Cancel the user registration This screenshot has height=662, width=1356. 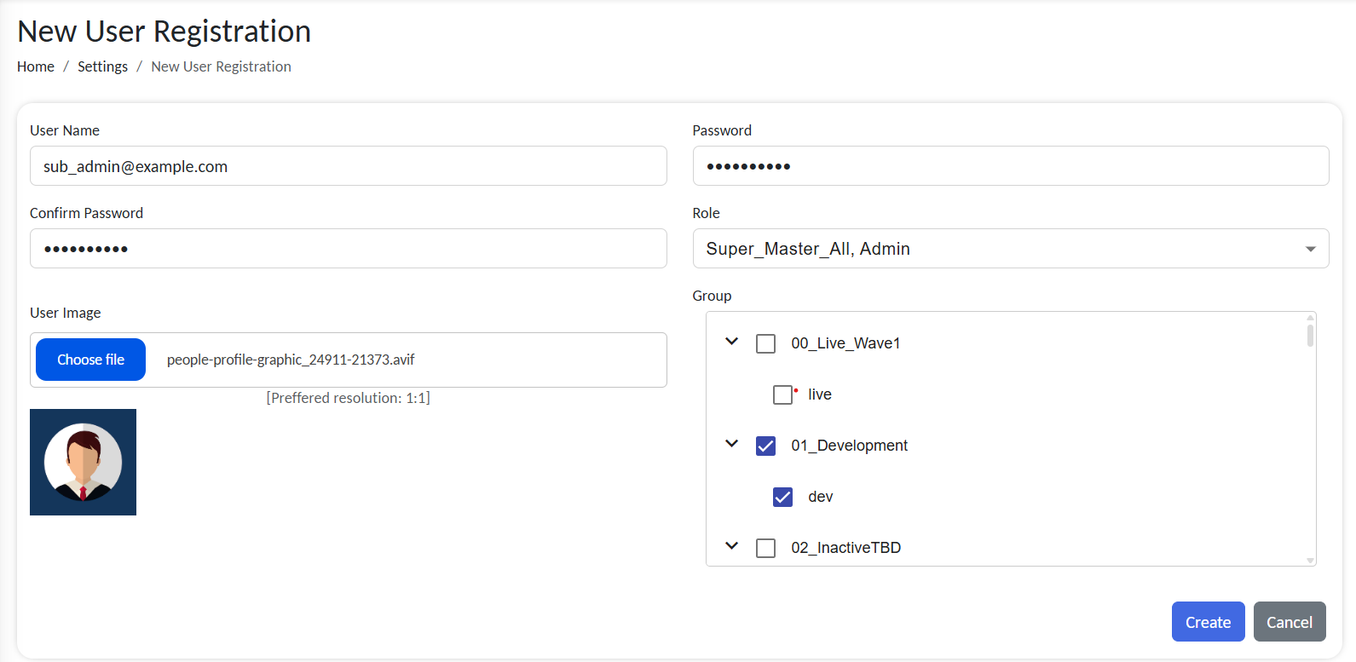(1289, 622)
